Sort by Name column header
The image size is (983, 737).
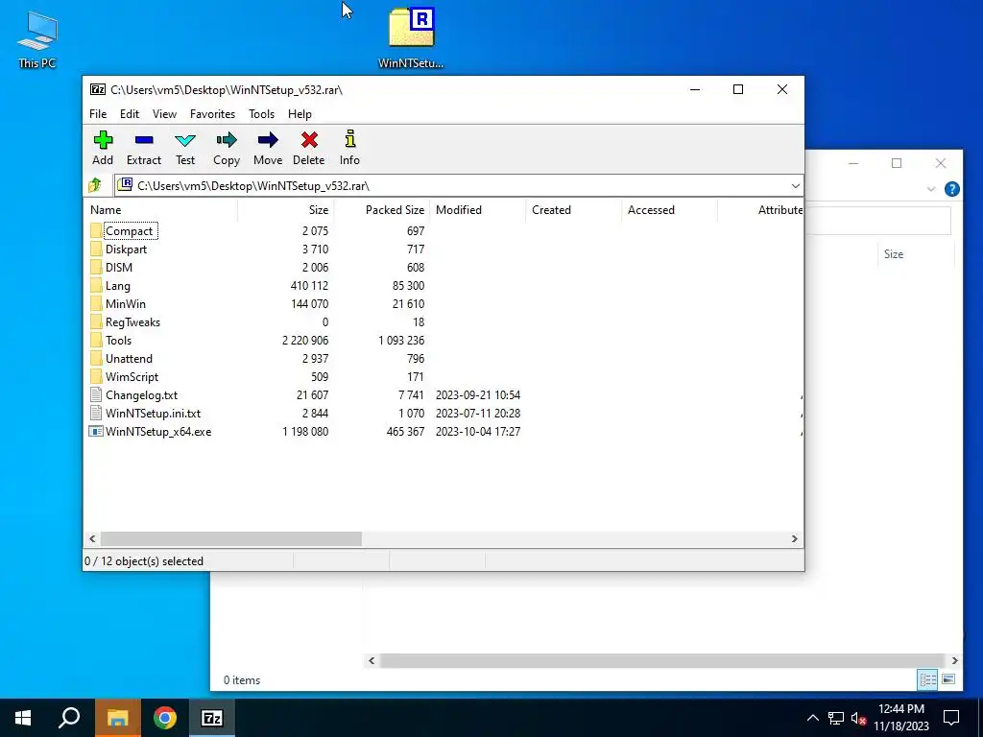click(x=160, y=210)
